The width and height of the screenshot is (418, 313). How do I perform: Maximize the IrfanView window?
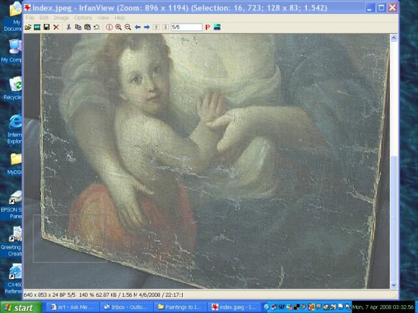381,8
